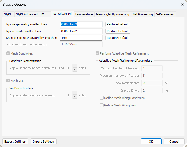Click the Bondwire Discretization group label

click(x=25, y=61)
